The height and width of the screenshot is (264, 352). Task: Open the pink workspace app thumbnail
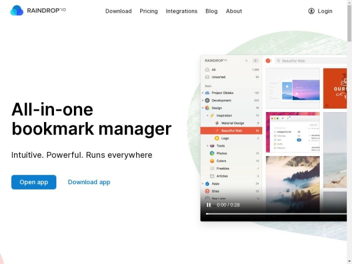pyautogui.click(x=293, y=132)
